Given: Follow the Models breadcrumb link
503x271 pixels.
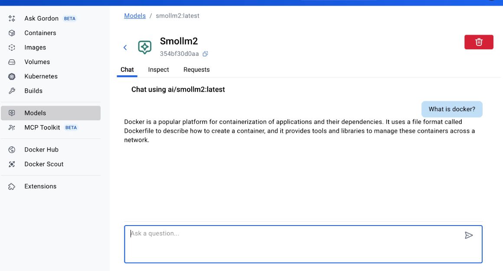Looking at the screenshot, I should 134,16.
